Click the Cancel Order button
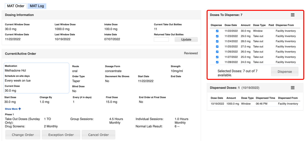Screen dimensions: 306x141 [x=98, y=135]
